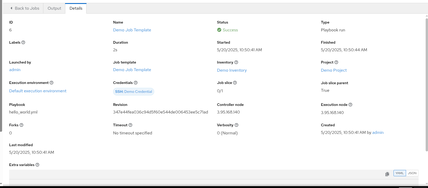428x188 pixels.
Task: Click the Playbook run type value
Action: point(333,30)
